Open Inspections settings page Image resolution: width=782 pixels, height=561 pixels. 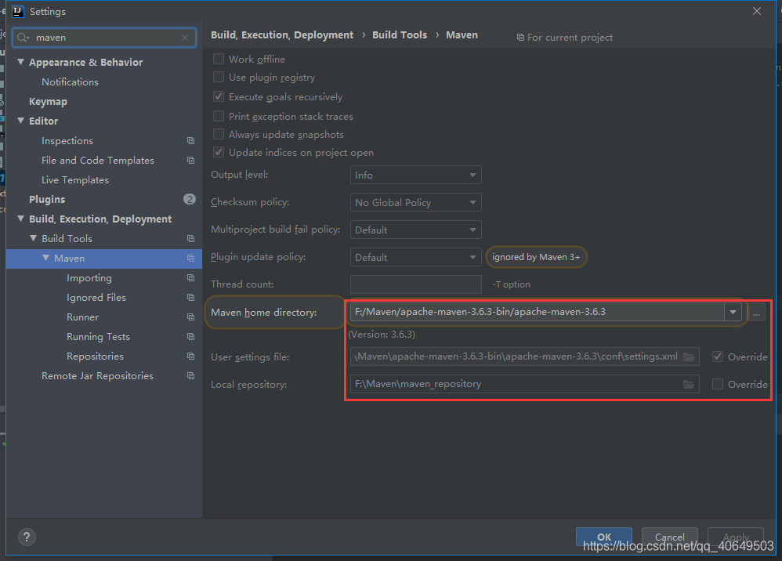pos(67,140)
